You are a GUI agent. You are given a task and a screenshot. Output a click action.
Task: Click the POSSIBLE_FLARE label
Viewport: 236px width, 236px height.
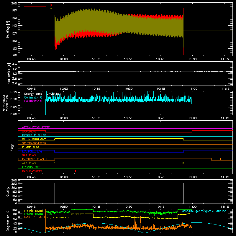(x=34, y=135)
